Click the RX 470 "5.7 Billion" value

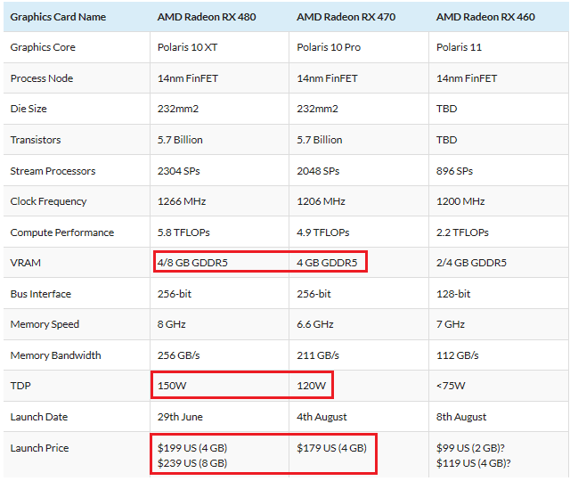tap(320, 140)
